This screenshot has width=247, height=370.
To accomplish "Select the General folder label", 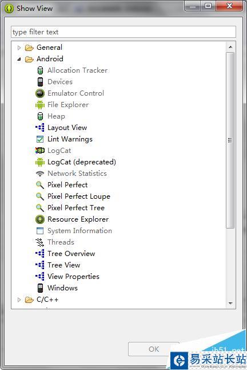I will coord(49,48).
